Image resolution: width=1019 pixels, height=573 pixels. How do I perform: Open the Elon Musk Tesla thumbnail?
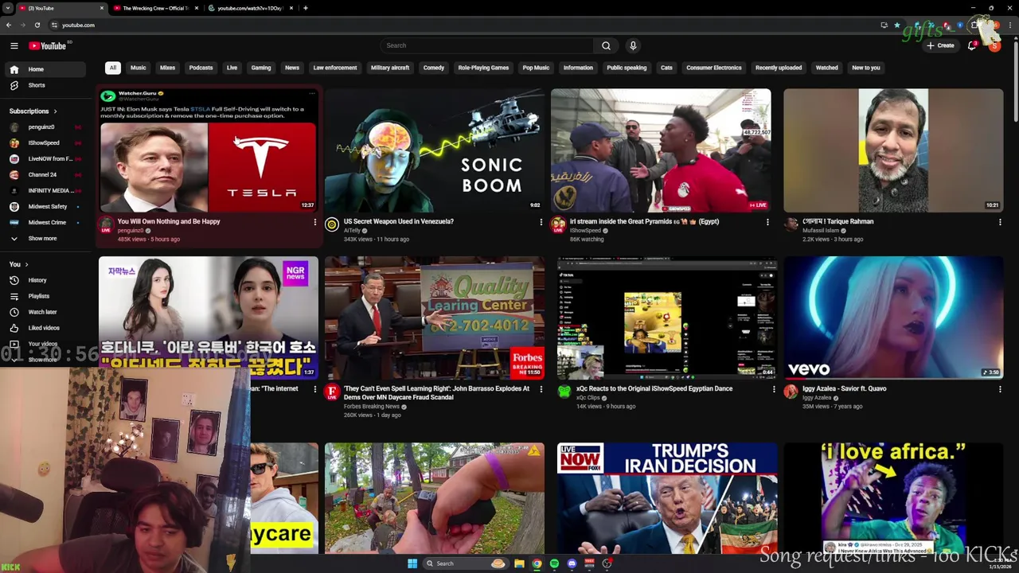point(209,150)
